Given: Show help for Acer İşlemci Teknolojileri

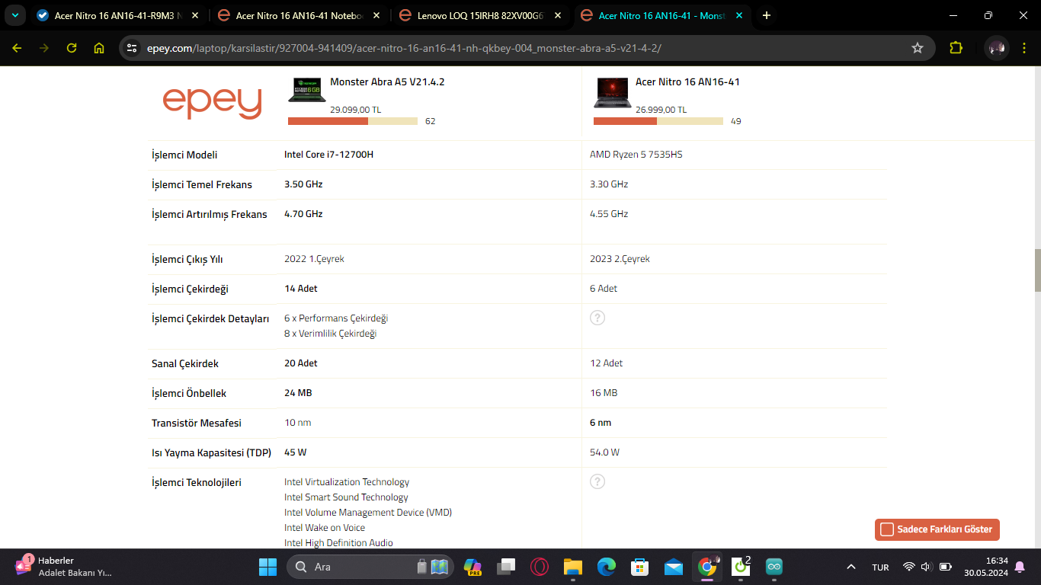Looking at the screenshot, I should pyautogui.click(x=597, y=481).
